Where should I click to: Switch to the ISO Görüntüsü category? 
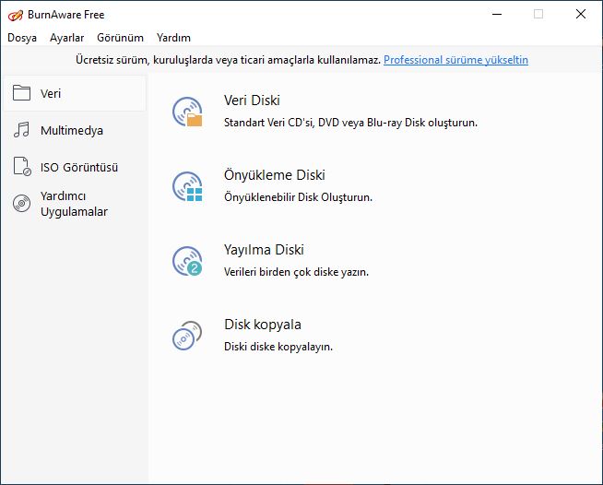pyautogui.click(x=79, y=167)
